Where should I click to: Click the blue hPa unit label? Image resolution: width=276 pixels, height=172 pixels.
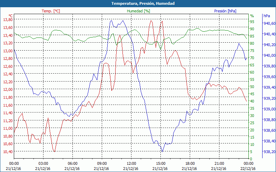[267, 15]
